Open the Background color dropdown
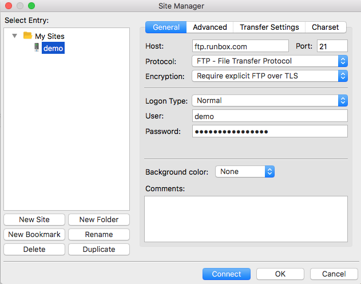Viewport: 361px width, 284px height. point(245,171)
